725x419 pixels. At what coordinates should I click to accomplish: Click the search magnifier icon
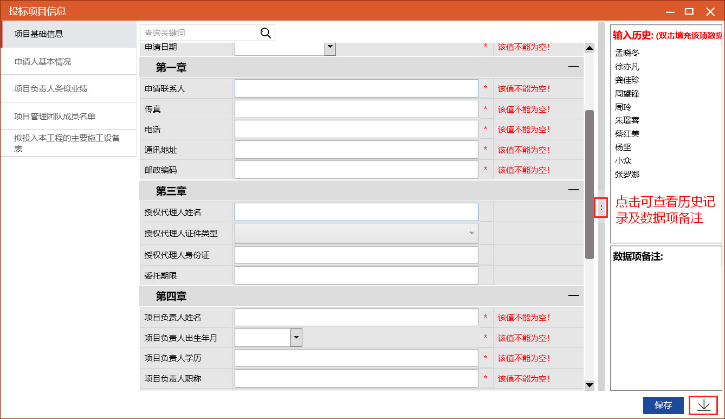point(266,33)
